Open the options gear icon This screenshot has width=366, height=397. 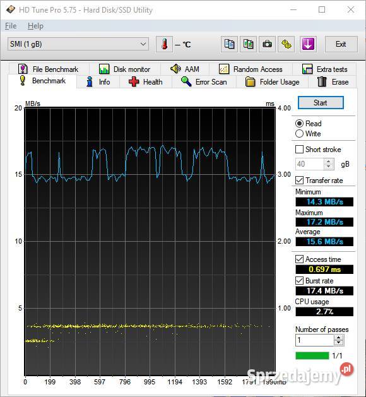point(286,44)
